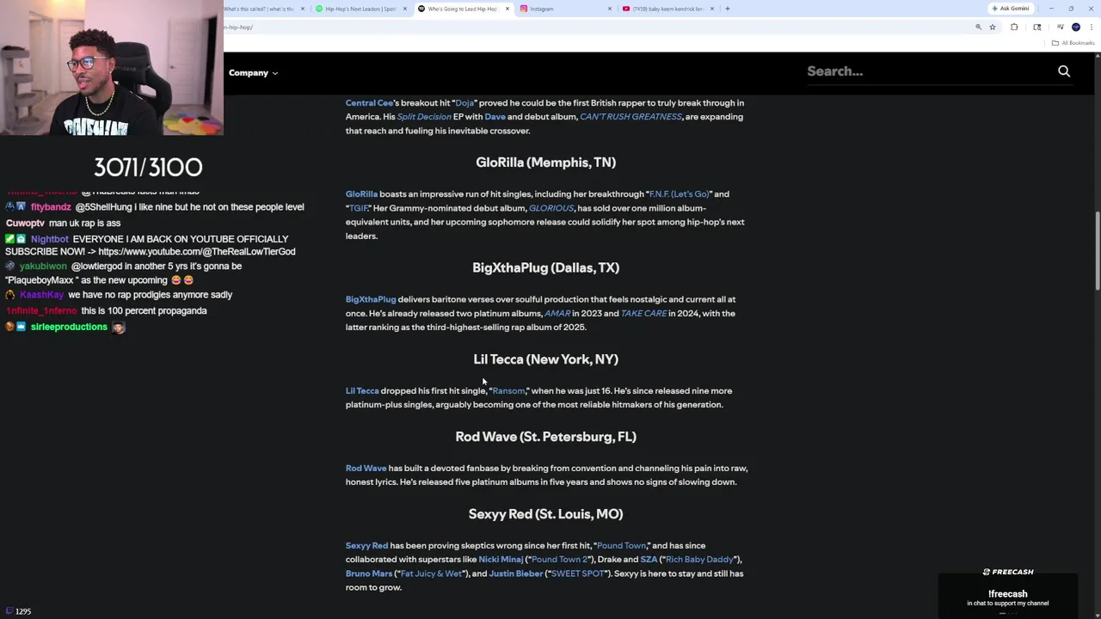The image size is (1101, 619).
Task: Open the Dave artist link
Action: pyautogui.click(x=495, y=117)
